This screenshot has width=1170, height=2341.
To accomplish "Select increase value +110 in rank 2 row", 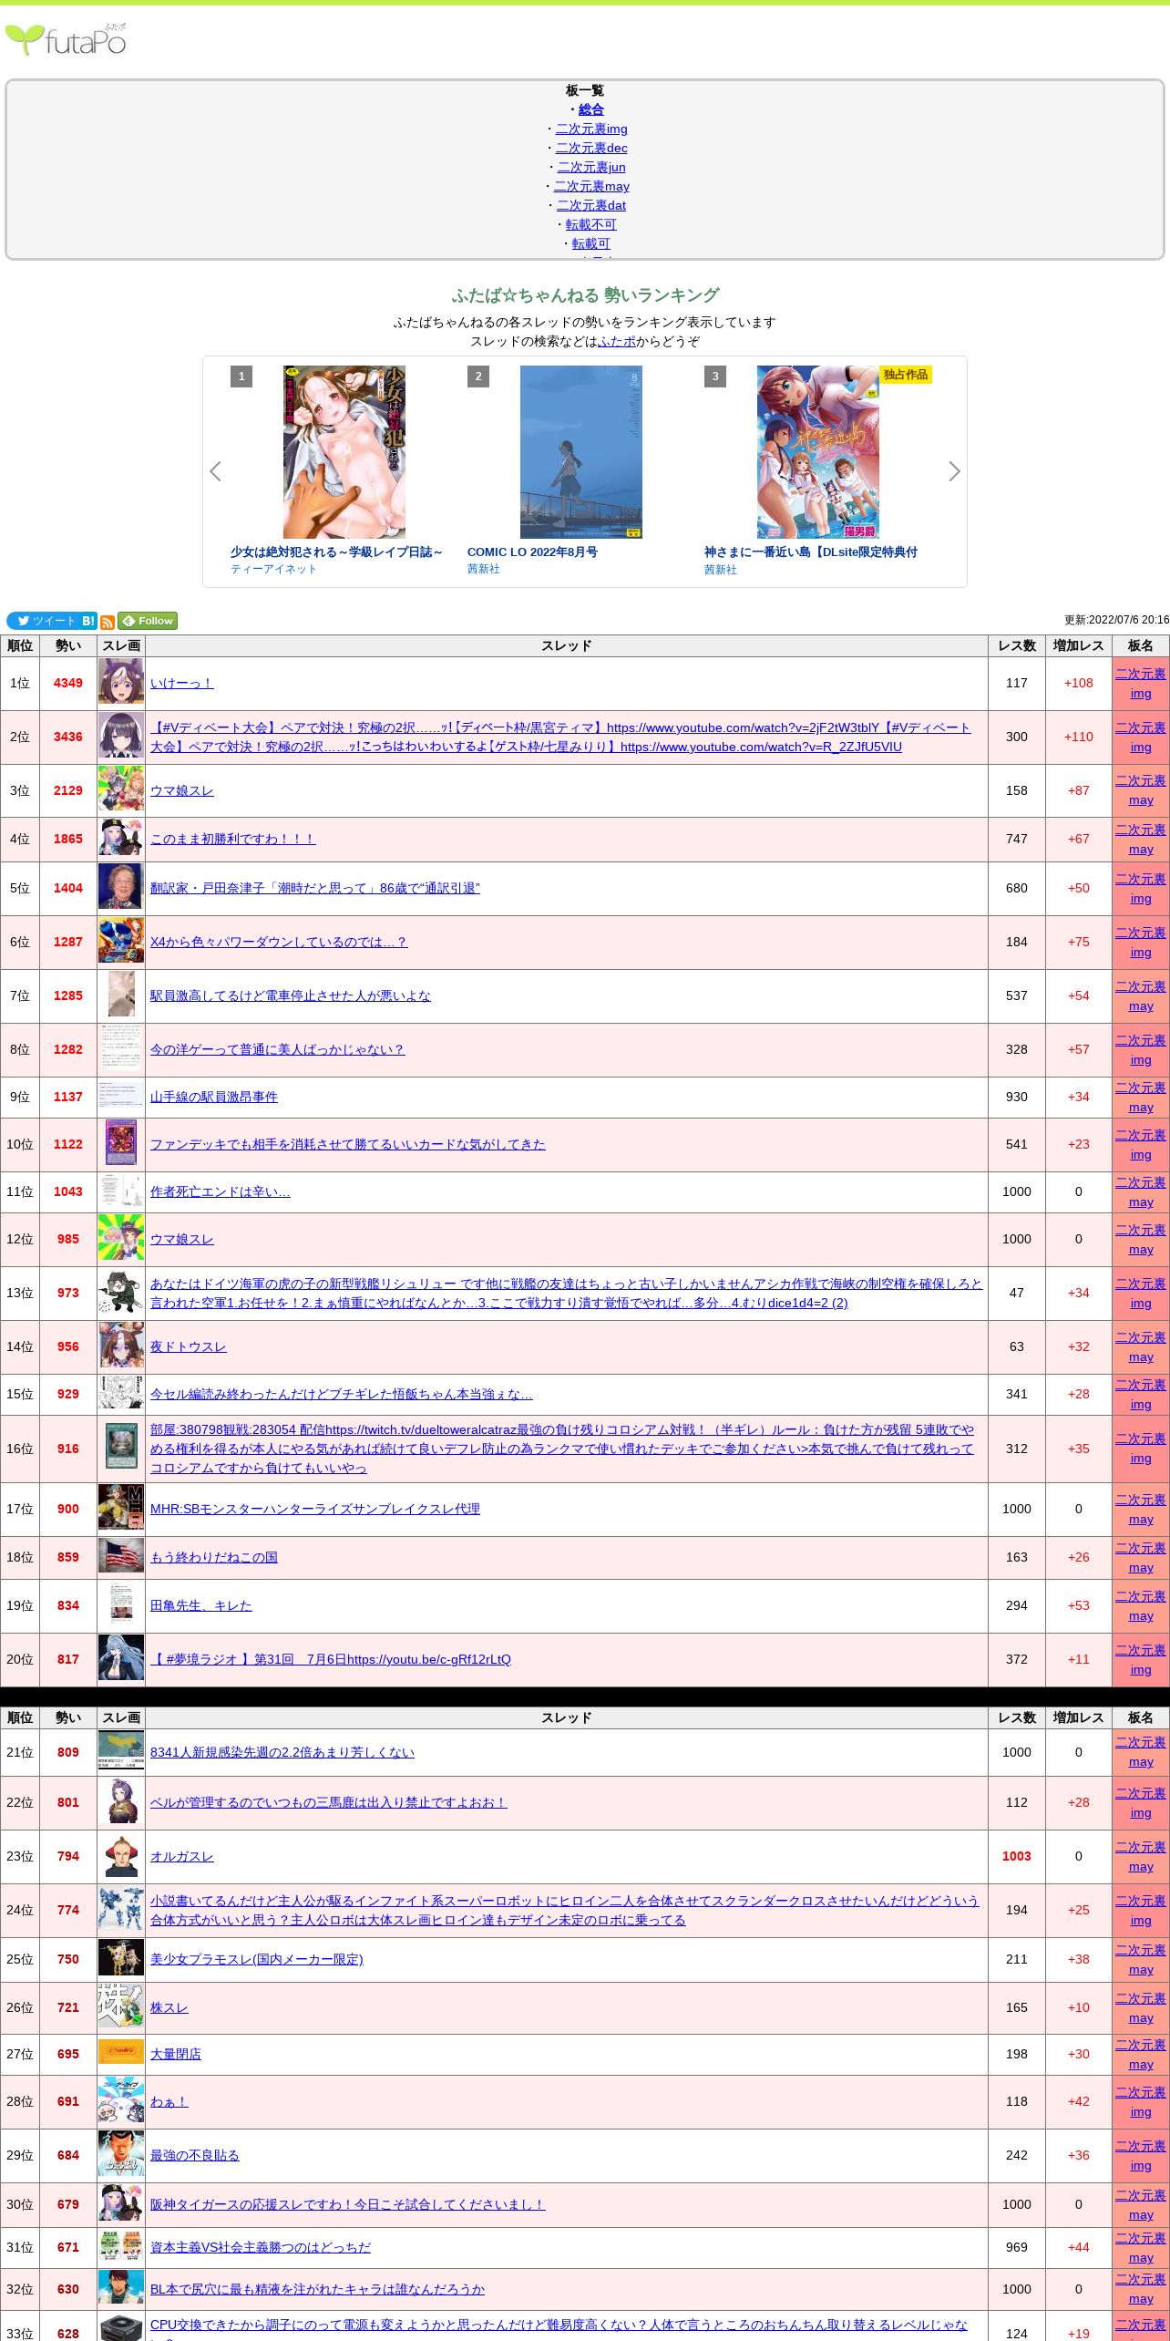I will [1079, 737].
